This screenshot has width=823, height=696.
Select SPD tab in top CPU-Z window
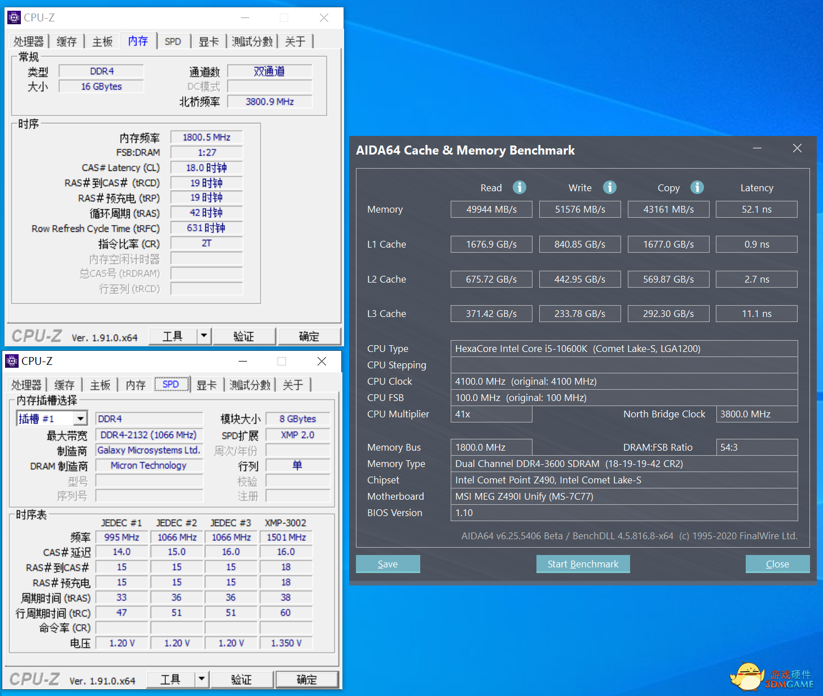173,42
